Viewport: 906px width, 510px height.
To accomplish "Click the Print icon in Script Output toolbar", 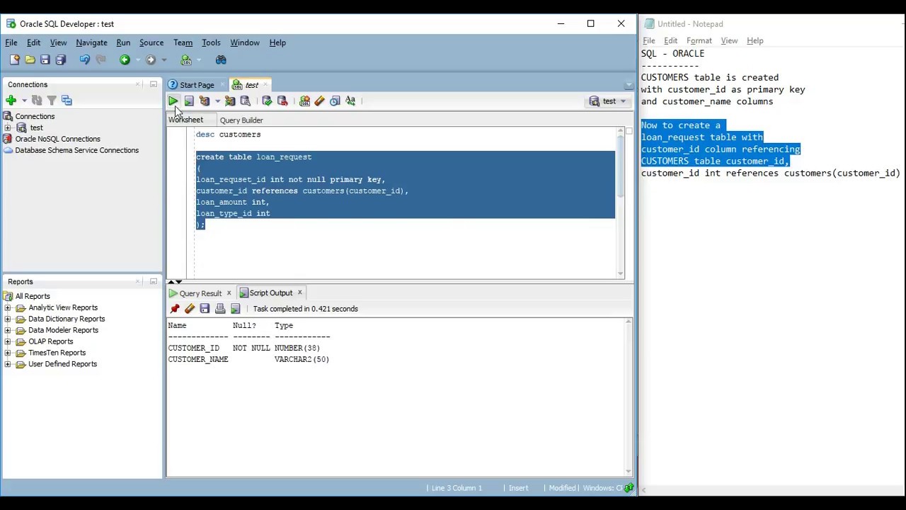I will (220, 309).
